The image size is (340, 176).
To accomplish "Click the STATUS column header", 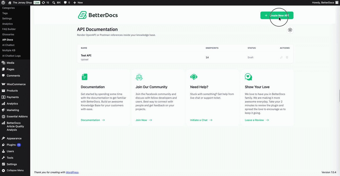I will pyautogui.click(x=252, y=48).
